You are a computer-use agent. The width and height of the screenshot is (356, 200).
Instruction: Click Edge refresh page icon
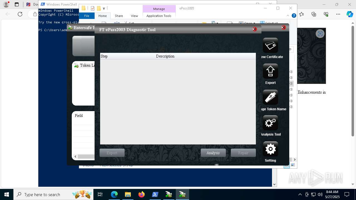click(x=20, y=14)
